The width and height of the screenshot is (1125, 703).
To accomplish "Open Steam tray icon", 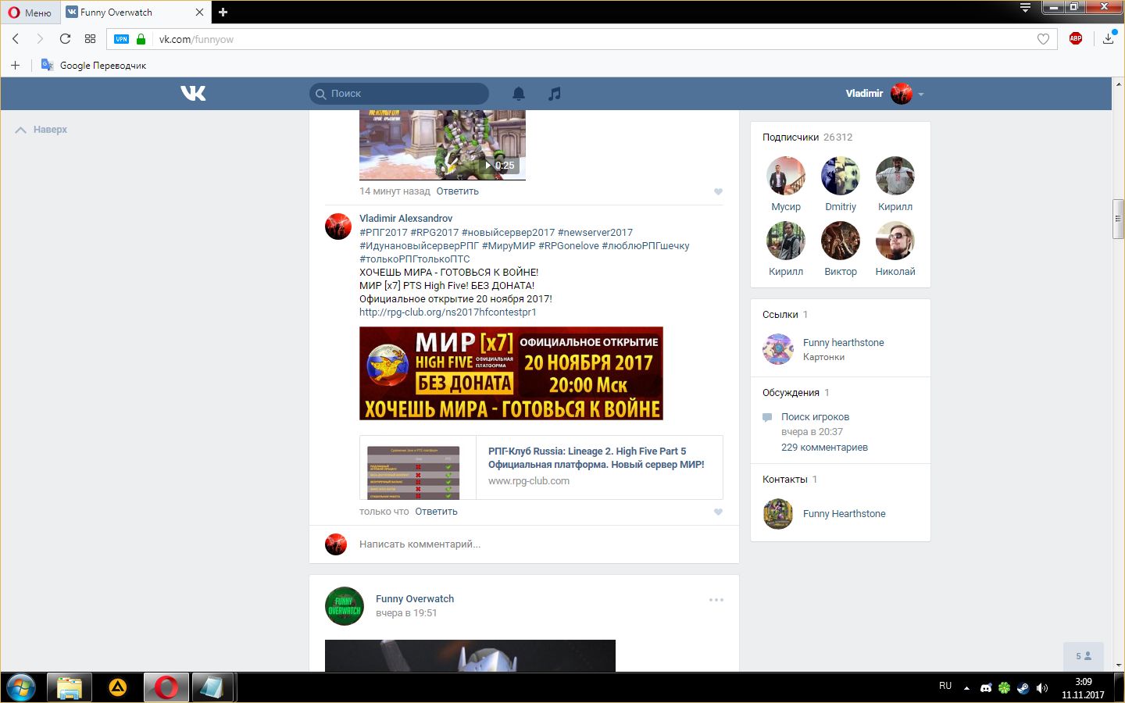I will pyautogui.click(x=1023, y=688).
